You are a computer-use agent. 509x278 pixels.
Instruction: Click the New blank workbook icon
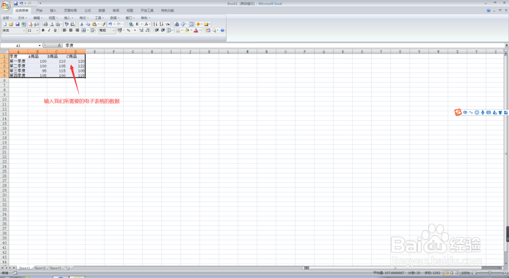5,24
